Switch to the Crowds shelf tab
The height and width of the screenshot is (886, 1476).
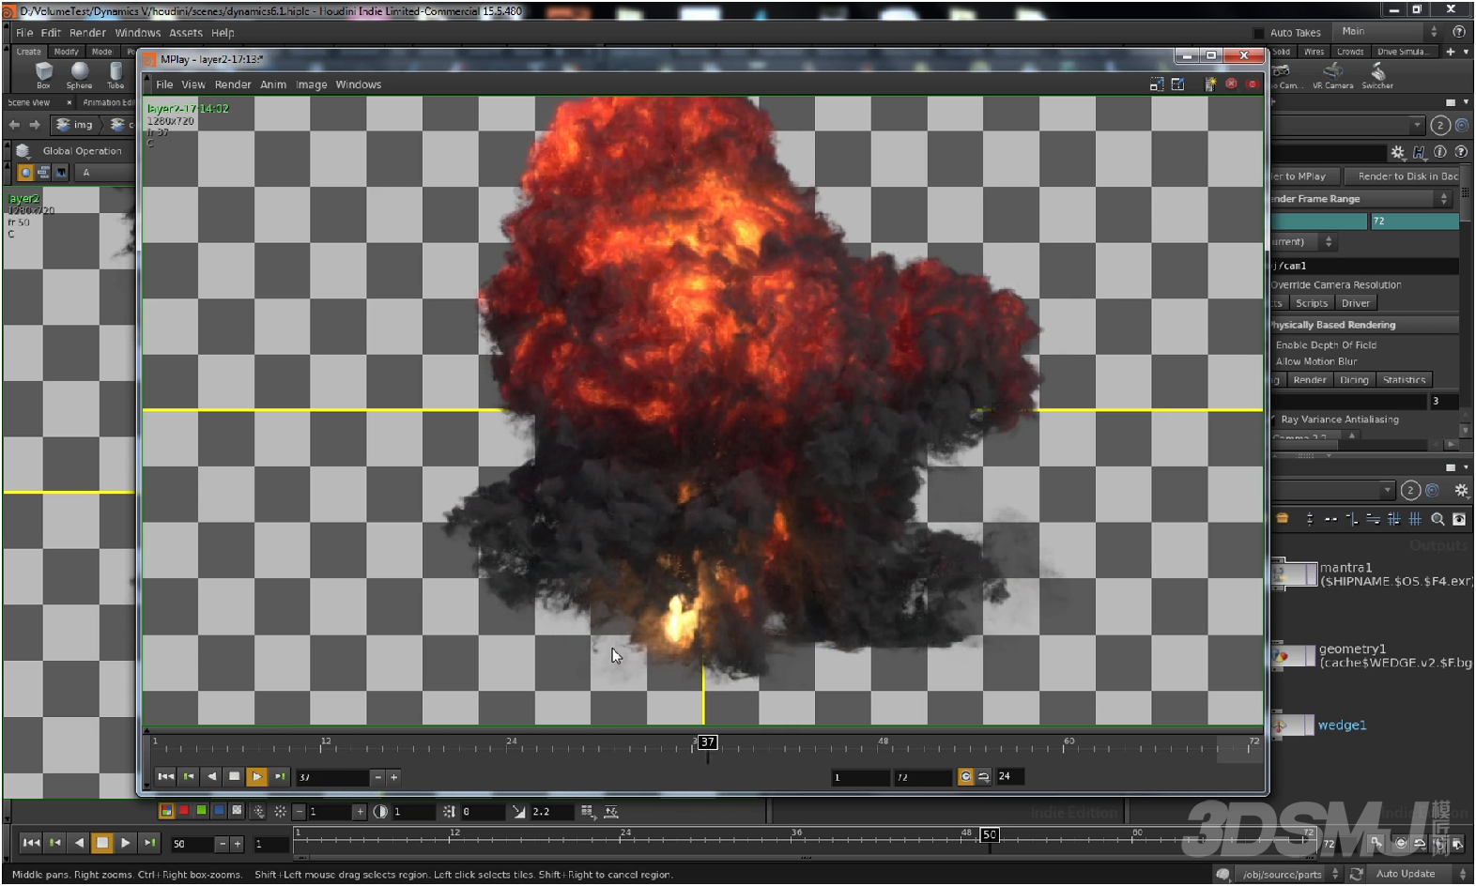1350,52
